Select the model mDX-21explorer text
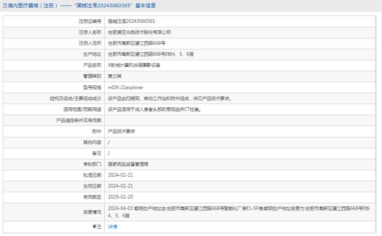382x236 pixels. pos(125,87)
